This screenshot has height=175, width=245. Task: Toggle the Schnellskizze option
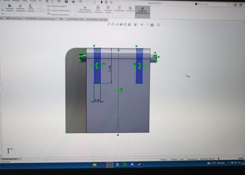coord(119,9)
